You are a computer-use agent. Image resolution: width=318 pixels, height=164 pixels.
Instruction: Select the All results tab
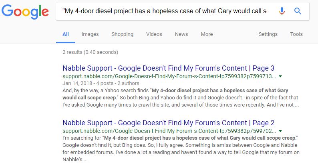coord(66,34)
